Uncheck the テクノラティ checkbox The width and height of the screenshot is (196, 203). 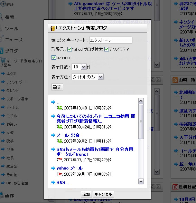(106, 49)
